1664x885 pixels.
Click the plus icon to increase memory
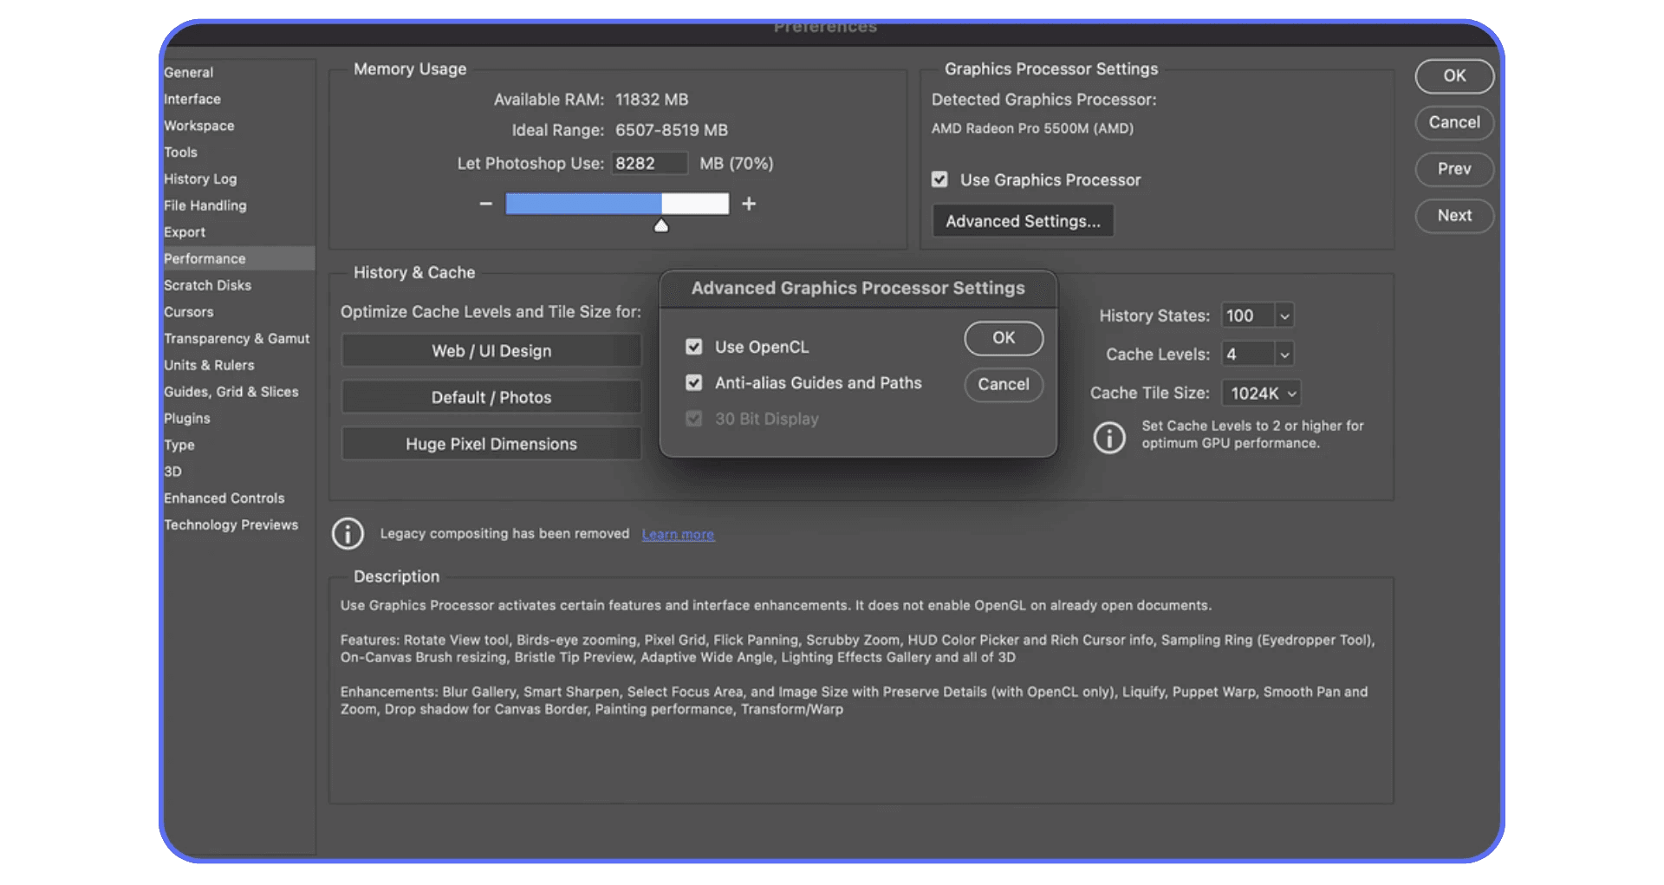coord(749,204)
